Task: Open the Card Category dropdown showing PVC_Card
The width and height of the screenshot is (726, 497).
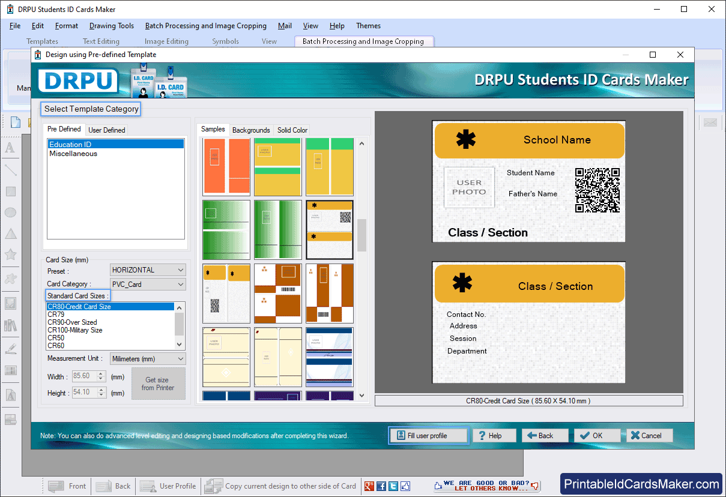Action: click(148, 285)
